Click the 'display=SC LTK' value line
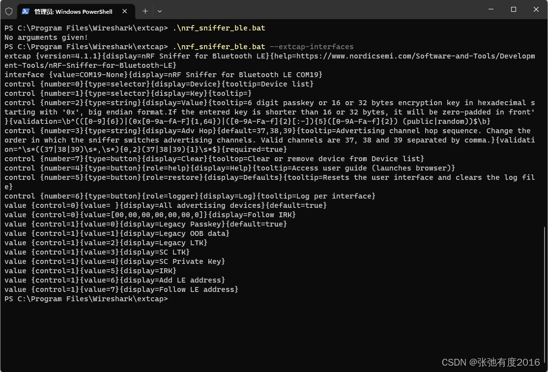Image resolution: width=548 pixels, height=372 pixels. [97, 252]
